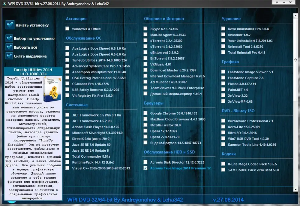
Task: Enable Google Chrome 35.0.1916.153
Action: (x=145, y=113)
